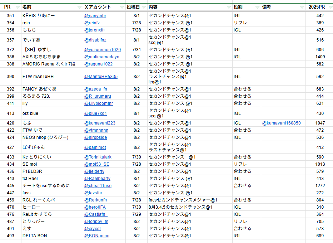Select the name cell 'FTW mAnToHH'
This screenshot has height=243, width=333.
(52, 77)
